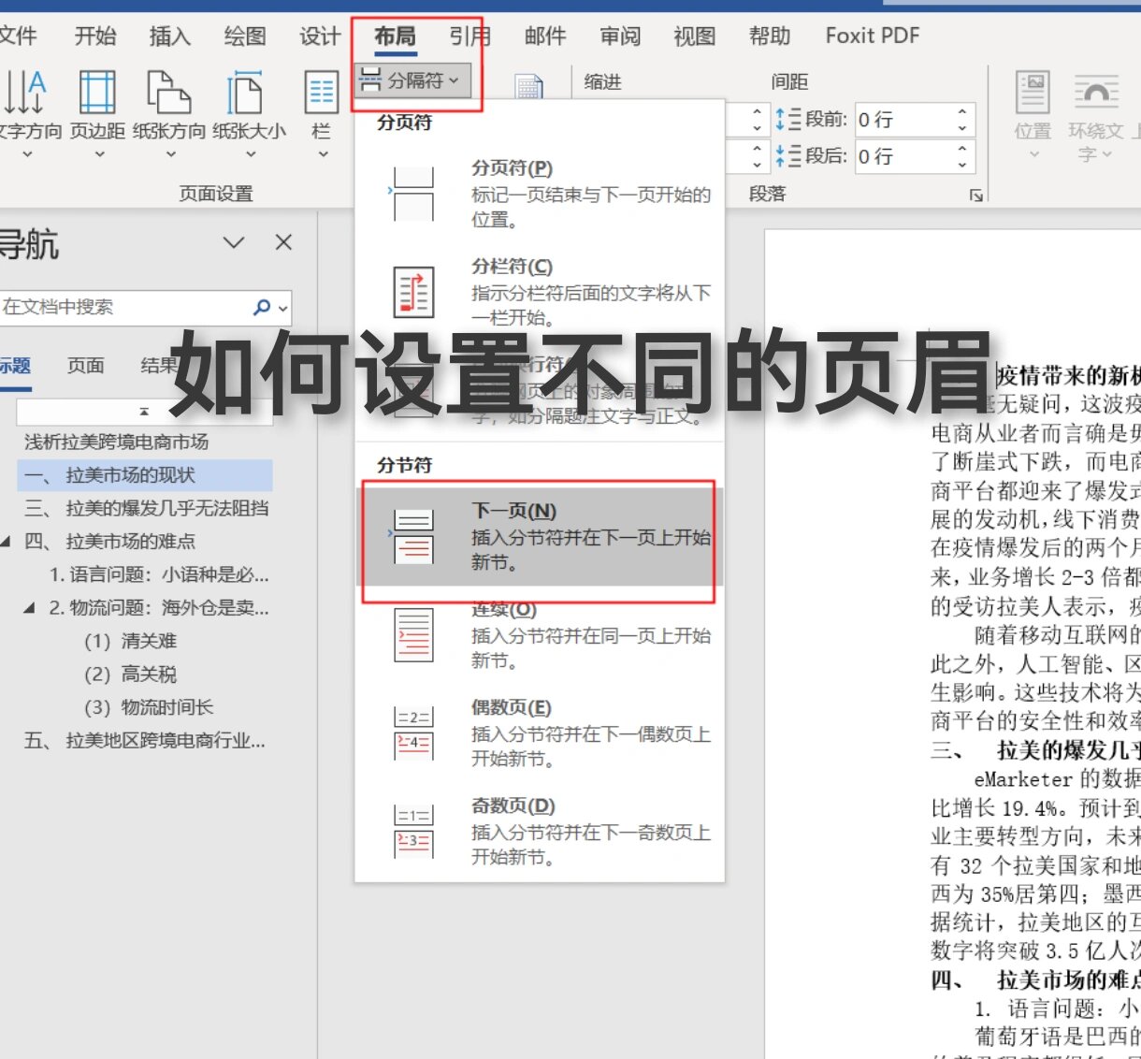Open the 绘图 ribbon tab
1141x1059 pixels.
(245, 36)
